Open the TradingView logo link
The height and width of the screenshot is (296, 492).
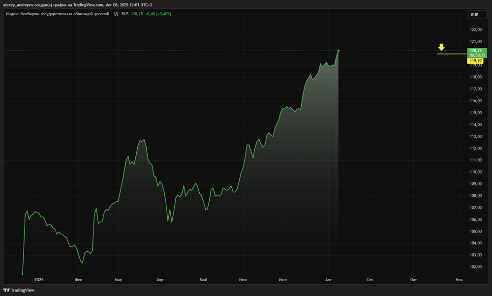point(19,291)
